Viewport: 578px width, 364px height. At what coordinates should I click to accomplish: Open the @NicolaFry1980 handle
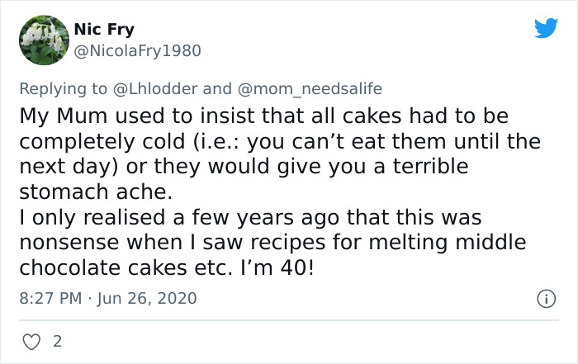[137, 51]
